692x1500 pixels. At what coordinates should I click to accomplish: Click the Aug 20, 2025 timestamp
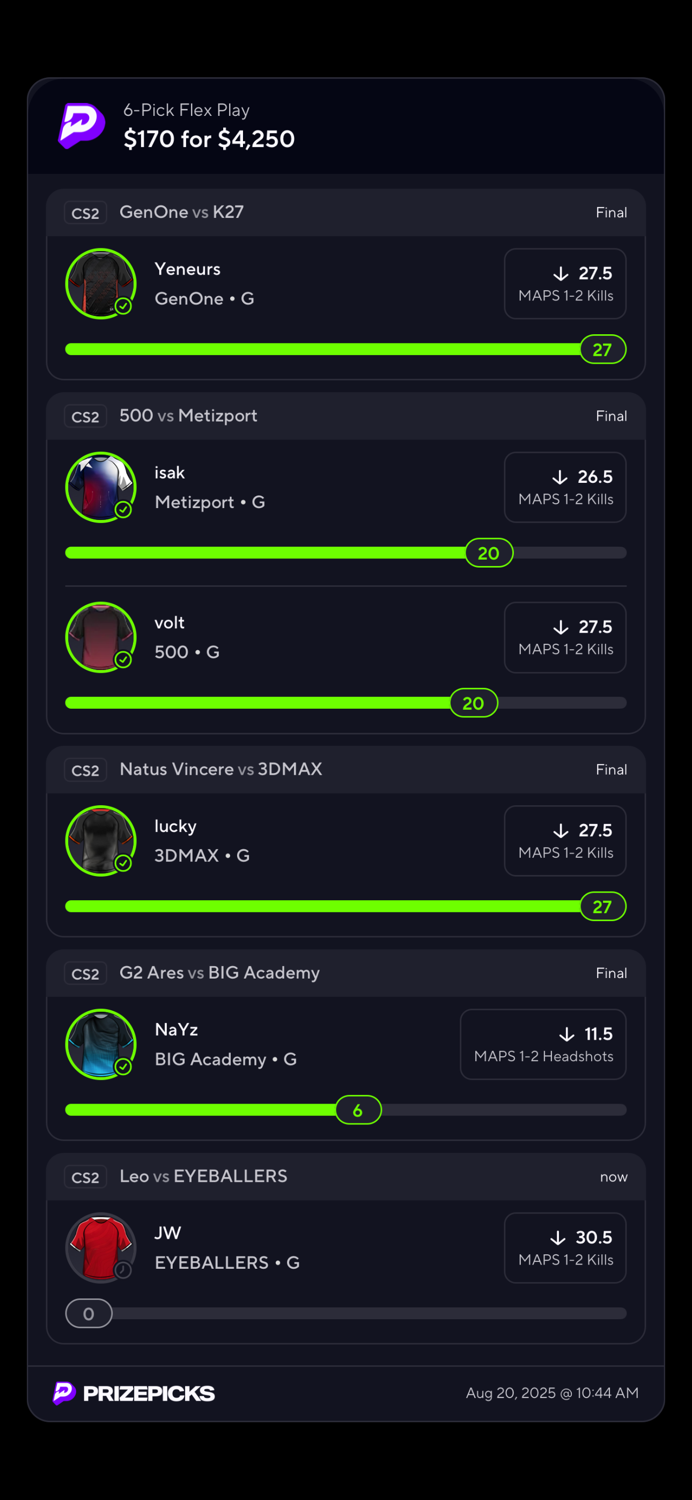pyautogui.click(x=551, y=1393)
